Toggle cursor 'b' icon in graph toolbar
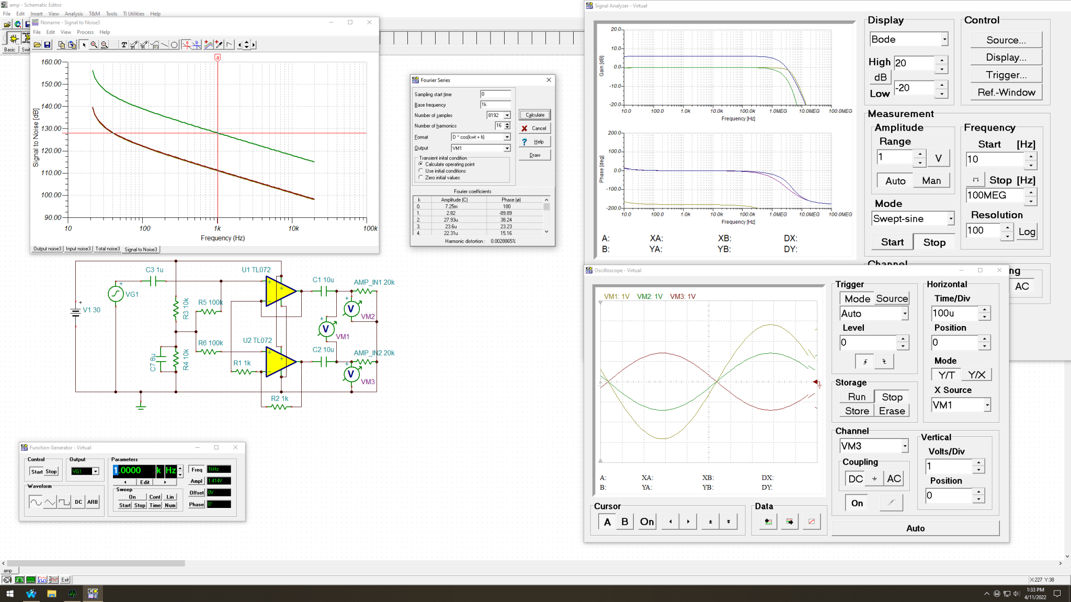The image size is (1071, 602). pos(197,45)
